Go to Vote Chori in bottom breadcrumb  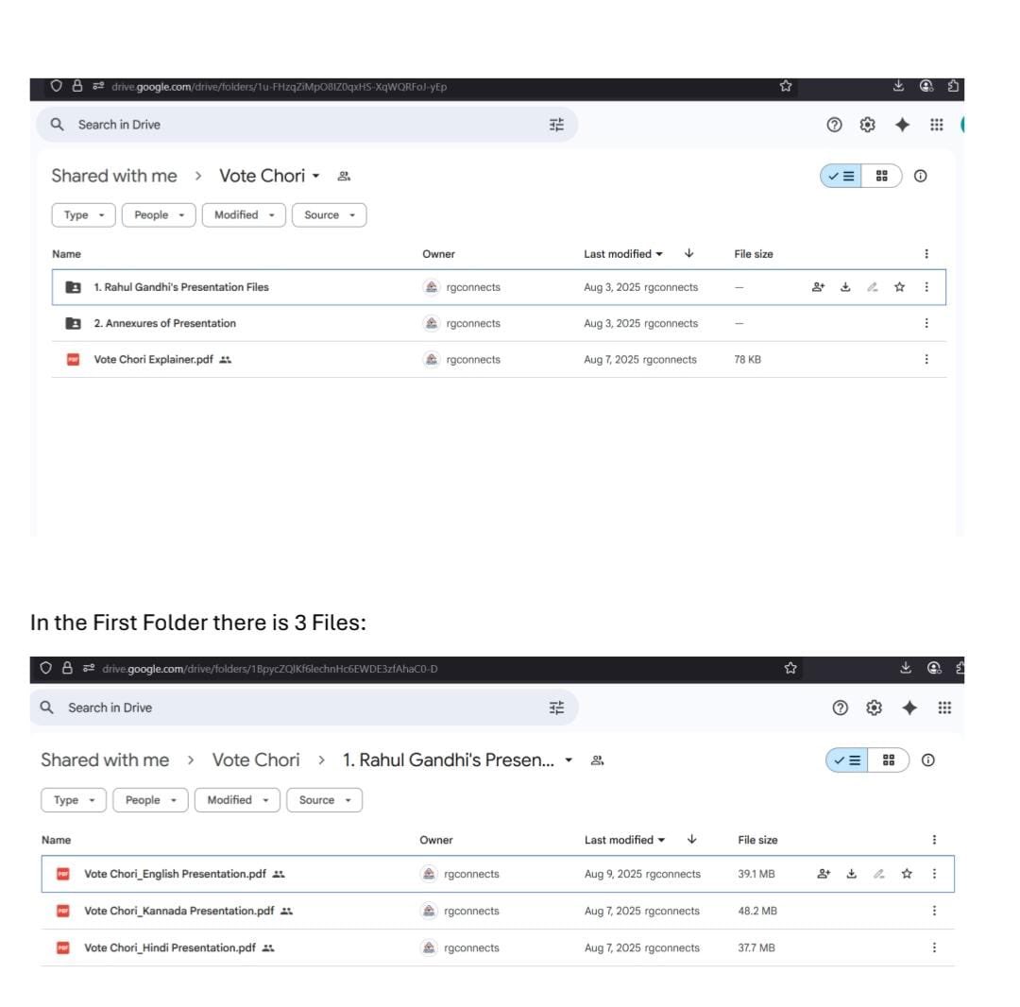pos(256,760)
